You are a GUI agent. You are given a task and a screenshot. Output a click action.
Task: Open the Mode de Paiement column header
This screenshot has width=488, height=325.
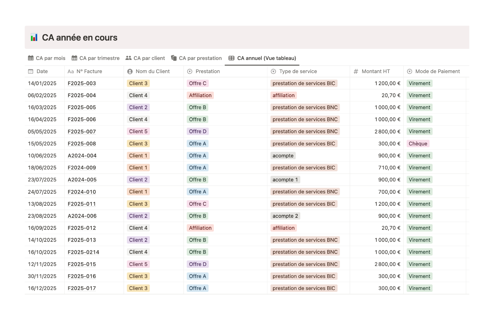tap(436, 71)
